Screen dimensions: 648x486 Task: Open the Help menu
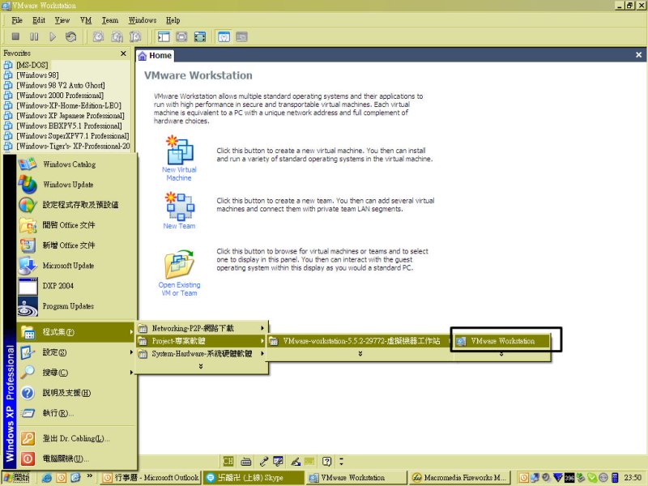pyautogui.click(x=173, y=19)
